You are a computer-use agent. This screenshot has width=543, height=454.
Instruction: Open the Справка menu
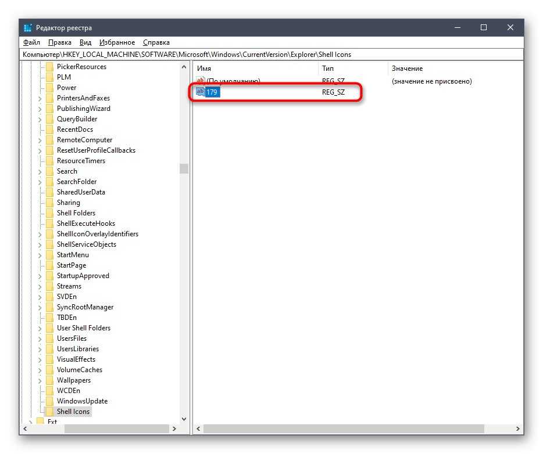pyautogui.click(x=156, y=42)
